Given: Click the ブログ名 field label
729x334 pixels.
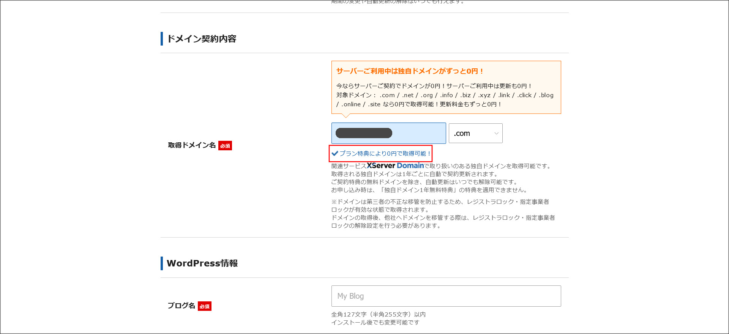Looking at the screenshot, I should pos(181,306).
